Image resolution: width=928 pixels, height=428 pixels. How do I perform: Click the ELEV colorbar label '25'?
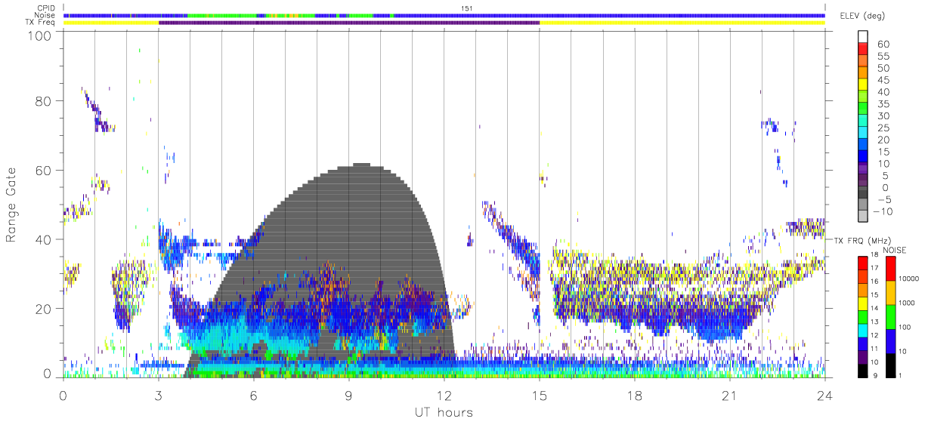883,128
